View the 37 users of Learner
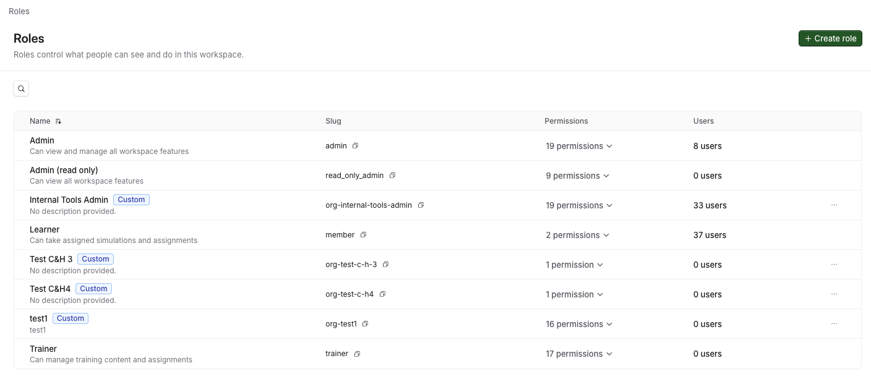 710,235
